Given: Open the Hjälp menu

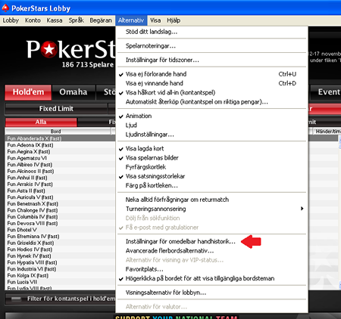Looking at the screenshot, I should click(174, 20).
